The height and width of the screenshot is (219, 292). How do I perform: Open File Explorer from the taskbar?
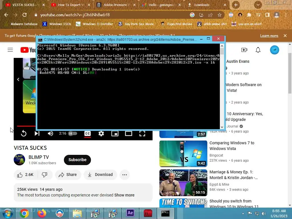[77, 213]
